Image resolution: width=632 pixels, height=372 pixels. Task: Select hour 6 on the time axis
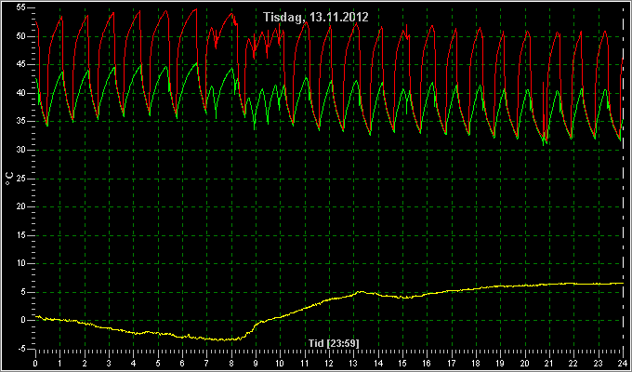pos(182,362)
